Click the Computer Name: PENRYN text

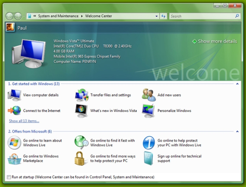click(x=75, y=62)
